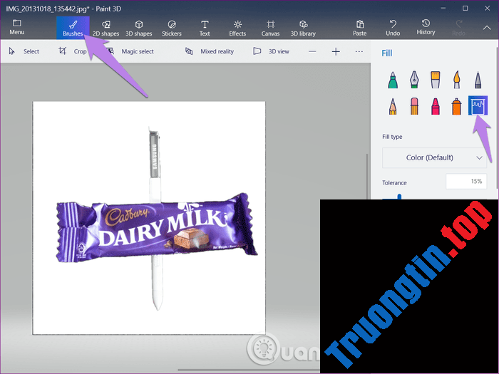This screenshot has height=374, width=499.
Task: Click the greyed Redo button
Action: [458, 28]
